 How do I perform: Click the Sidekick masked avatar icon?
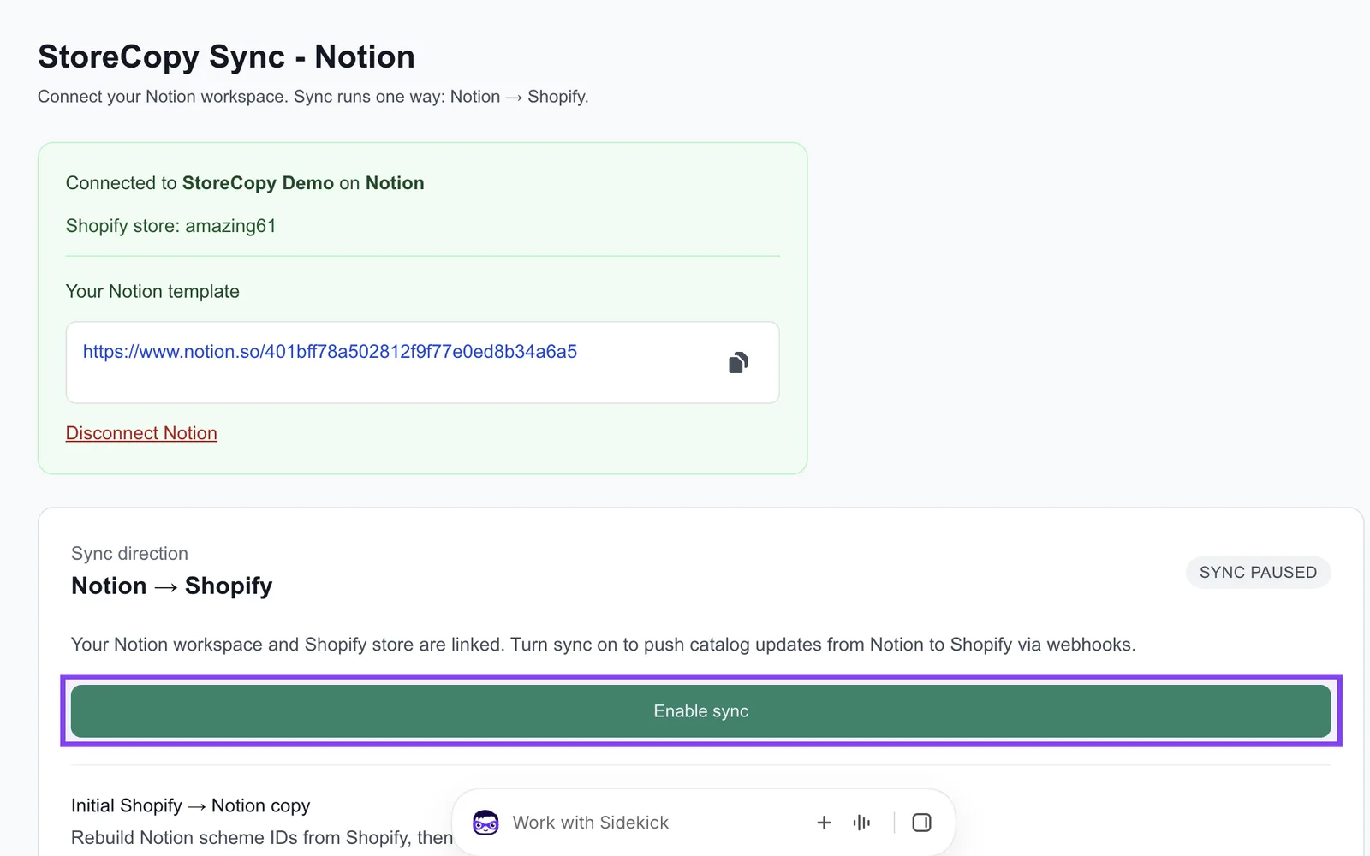485,823
